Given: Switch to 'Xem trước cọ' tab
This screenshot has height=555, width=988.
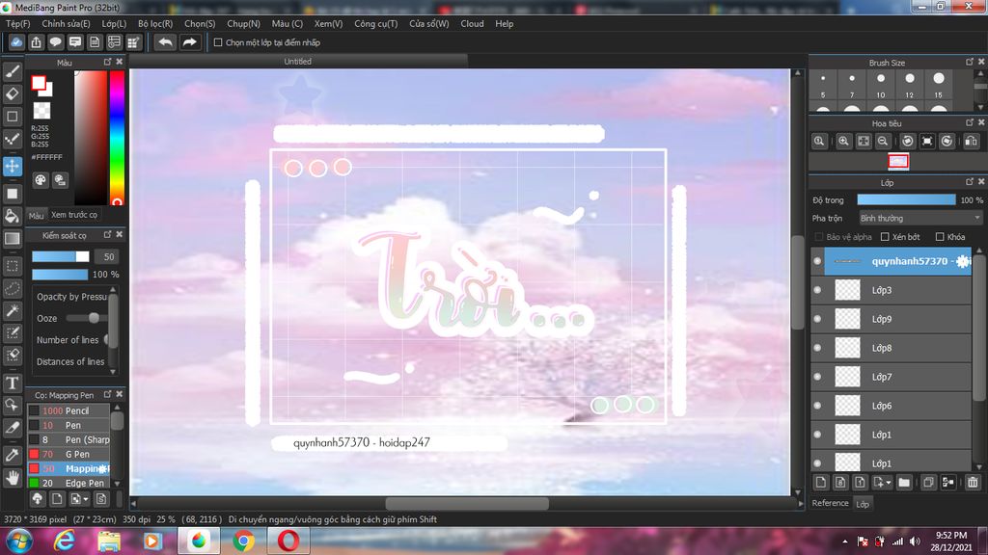Looking at the screenshot, I should pyautogui.click(x=74, y=215).
